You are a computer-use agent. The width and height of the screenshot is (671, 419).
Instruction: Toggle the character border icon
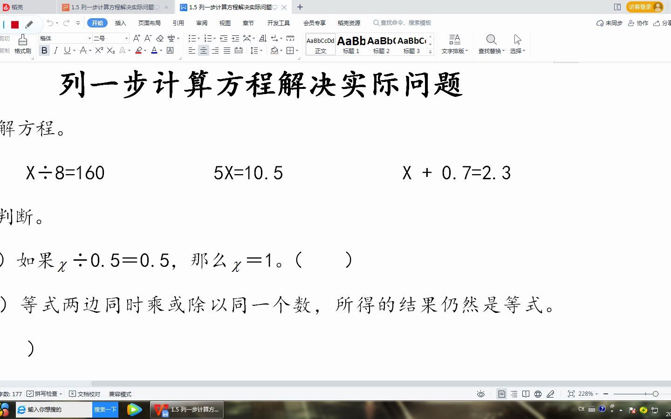(170, 50)
